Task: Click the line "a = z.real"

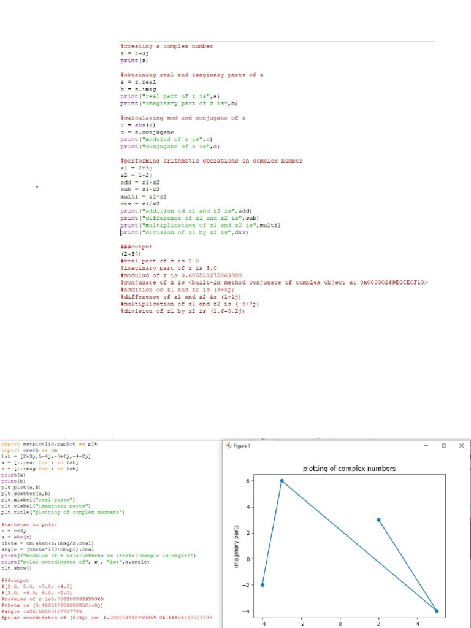Action: (138, 82)
